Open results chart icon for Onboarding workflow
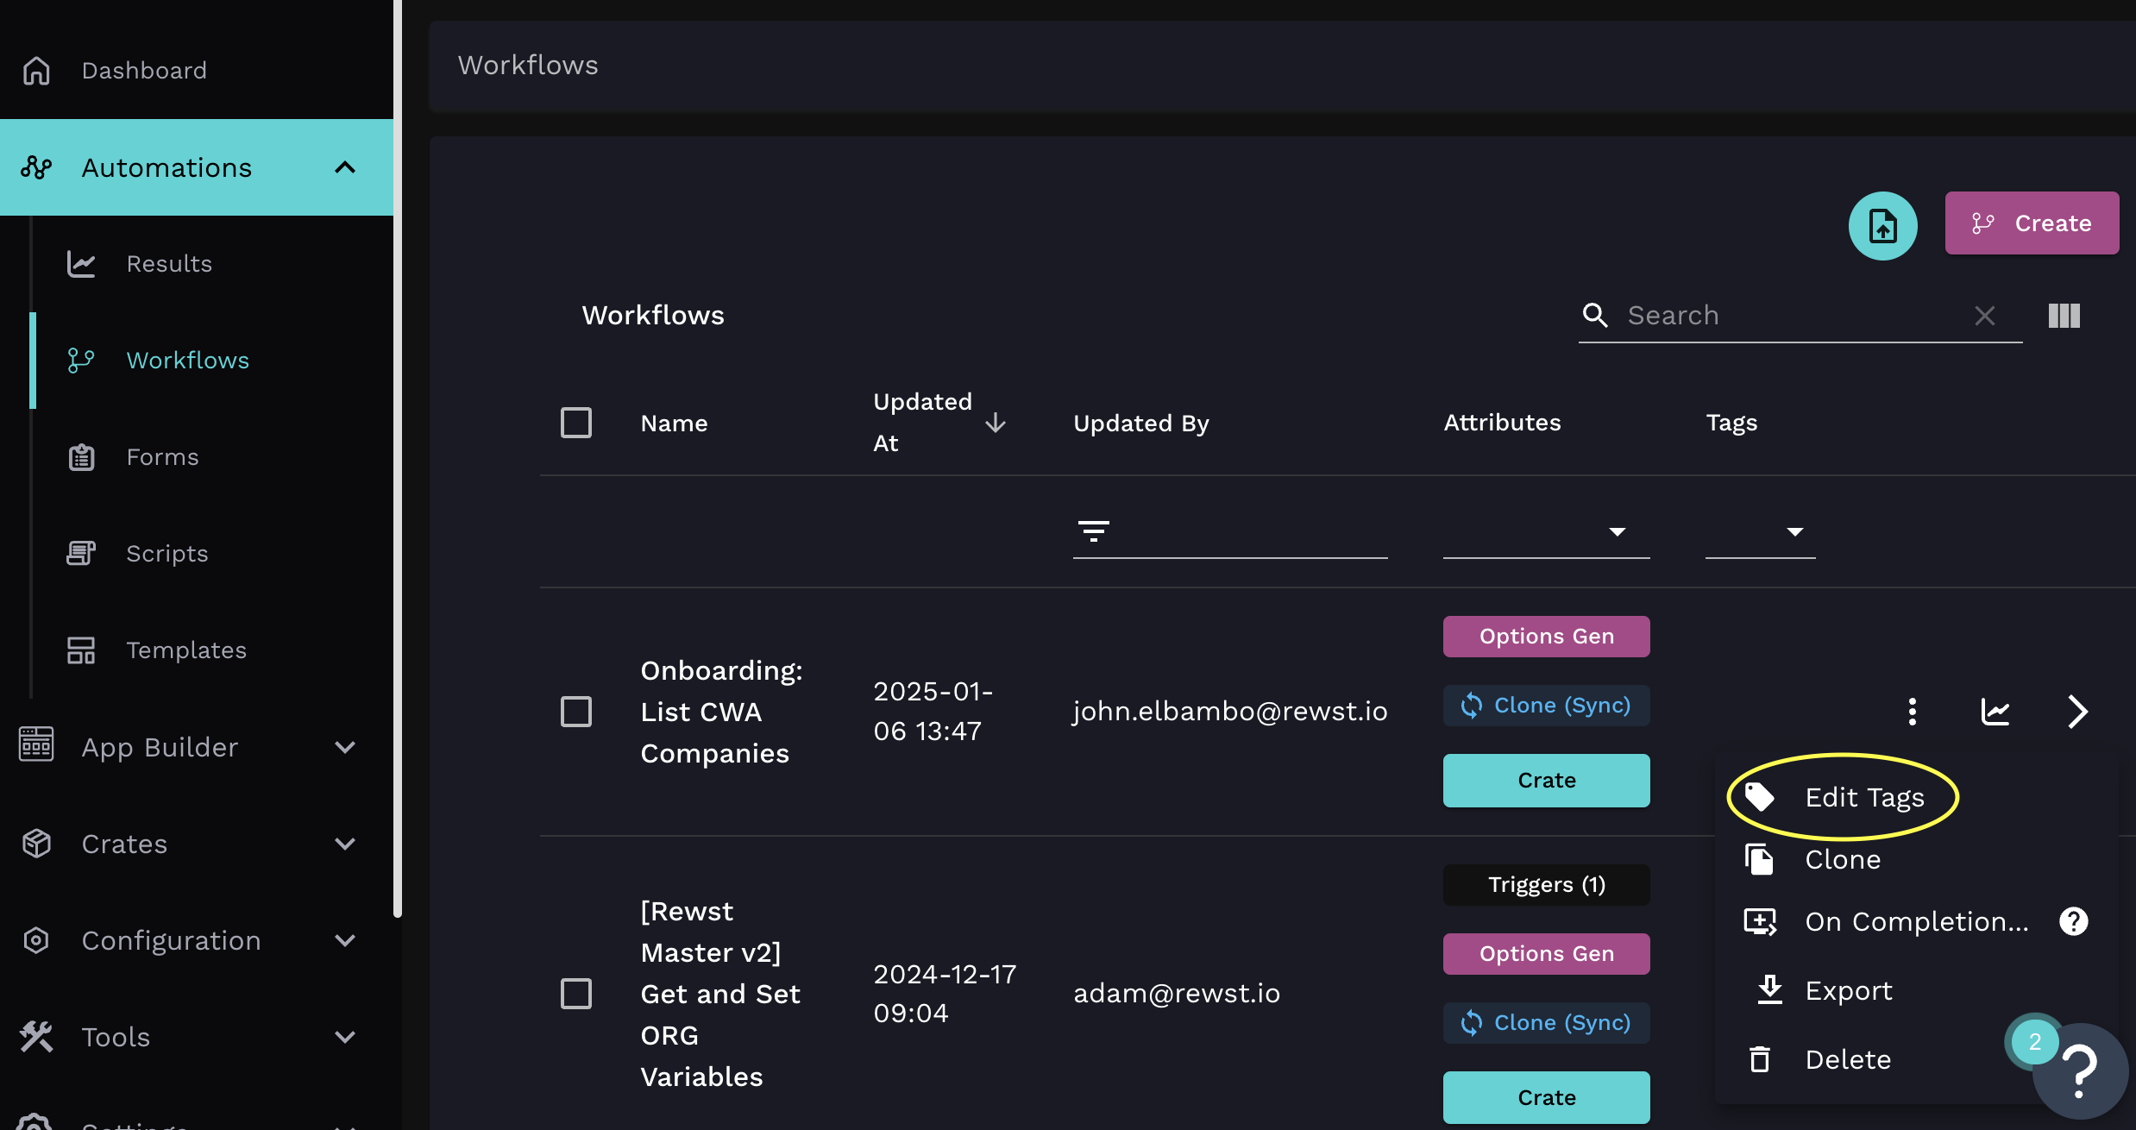Image resolution: width=2136 pixels, height=1130 pixels. [x=1995, y=712]
